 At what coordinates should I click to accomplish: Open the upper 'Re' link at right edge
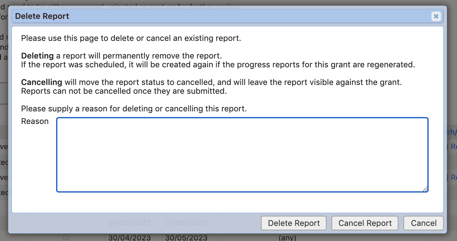[454, 147]
